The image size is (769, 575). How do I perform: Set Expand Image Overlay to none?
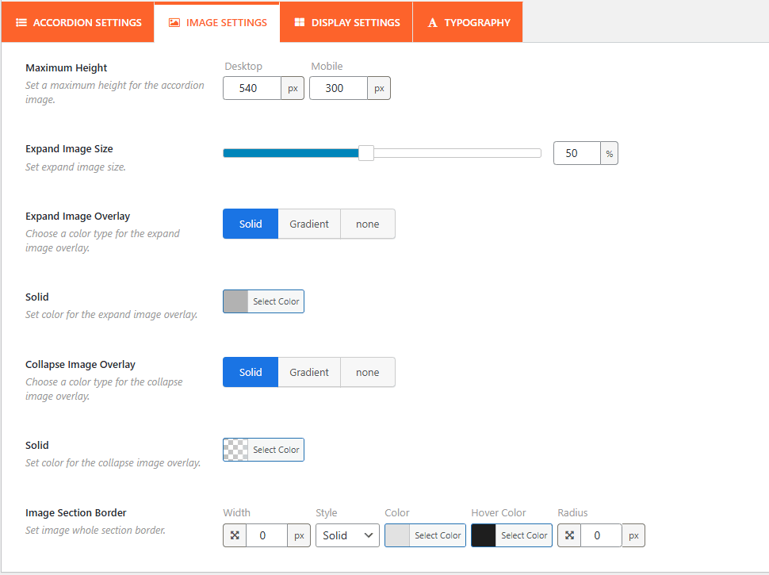(367, 224)
